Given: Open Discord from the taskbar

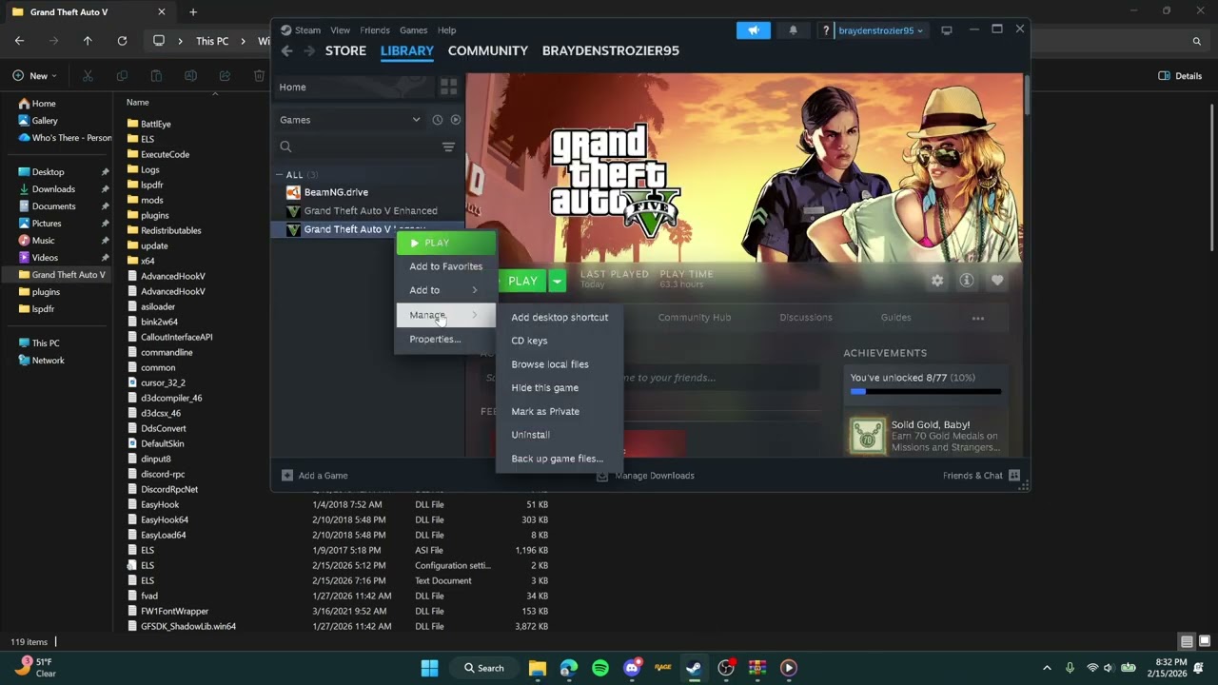Looking at the screenshot, I should (x=632, y=668).
